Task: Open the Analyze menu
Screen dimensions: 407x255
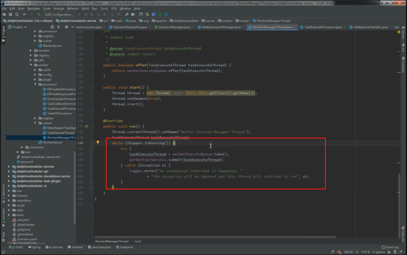Action: [59, 9]
